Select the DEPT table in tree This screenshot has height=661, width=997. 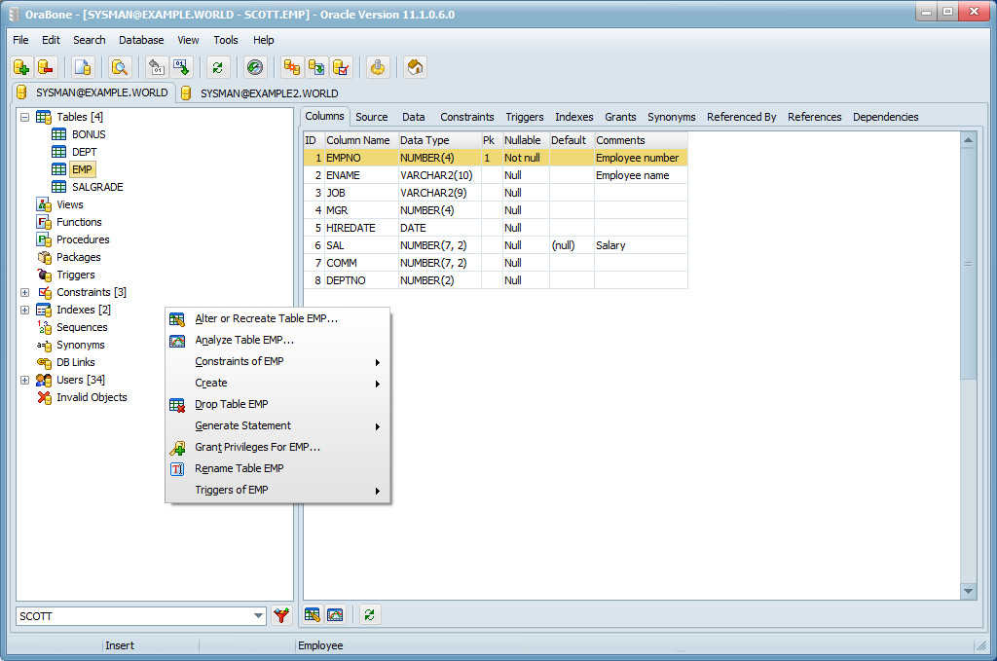84,152
